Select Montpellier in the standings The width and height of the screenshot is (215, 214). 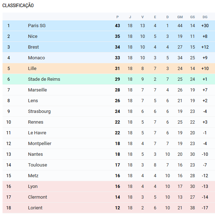click(x=40, y=144)
